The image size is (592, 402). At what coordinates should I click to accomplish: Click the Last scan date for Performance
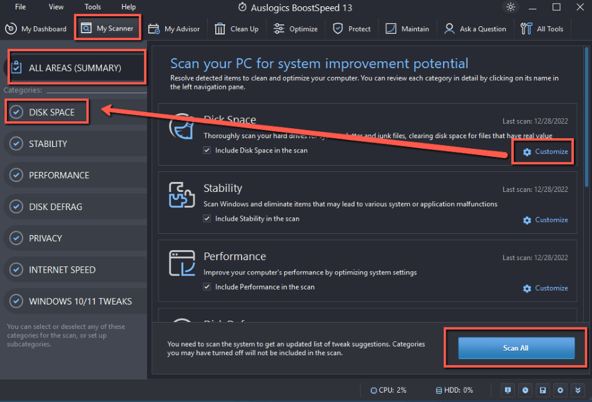[535, 258]
